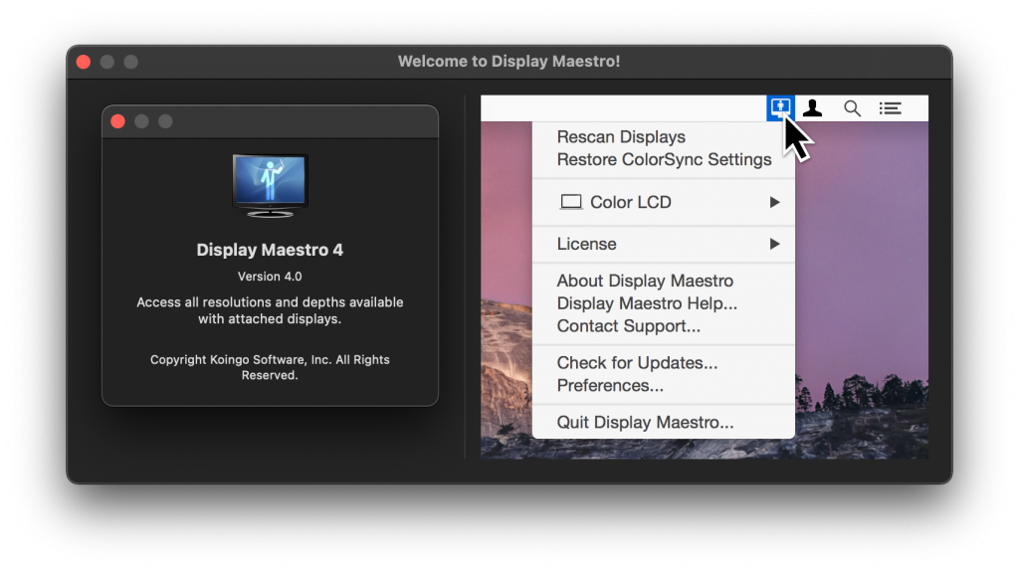The image size is (1019, 572).
Task: Open Display Maestro Help...
Action: click(647, 303)
